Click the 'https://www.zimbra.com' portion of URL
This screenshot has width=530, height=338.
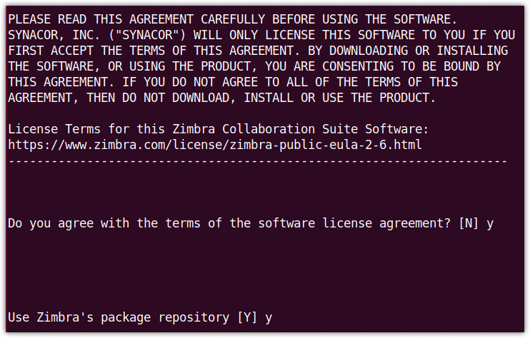pos(86,145)
